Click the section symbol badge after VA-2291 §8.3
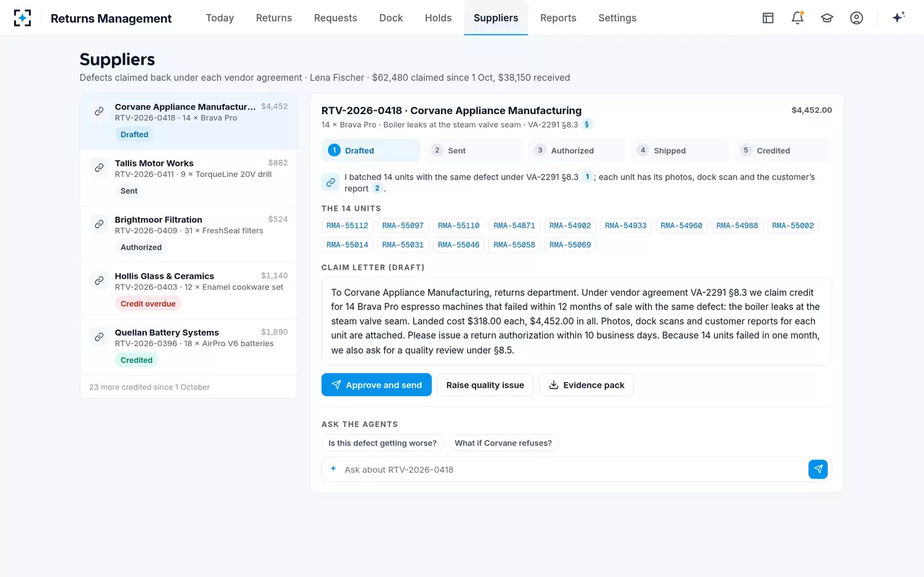The image size is (924, 577). click(586, 124)
